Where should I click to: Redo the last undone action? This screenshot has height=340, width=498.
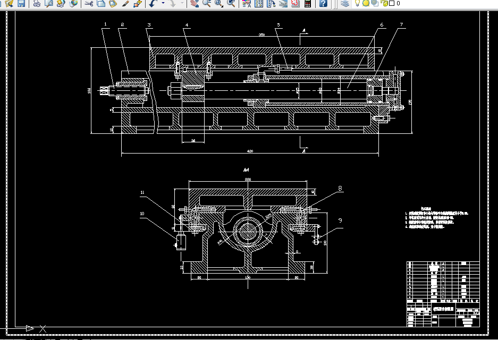click(172, 4)
